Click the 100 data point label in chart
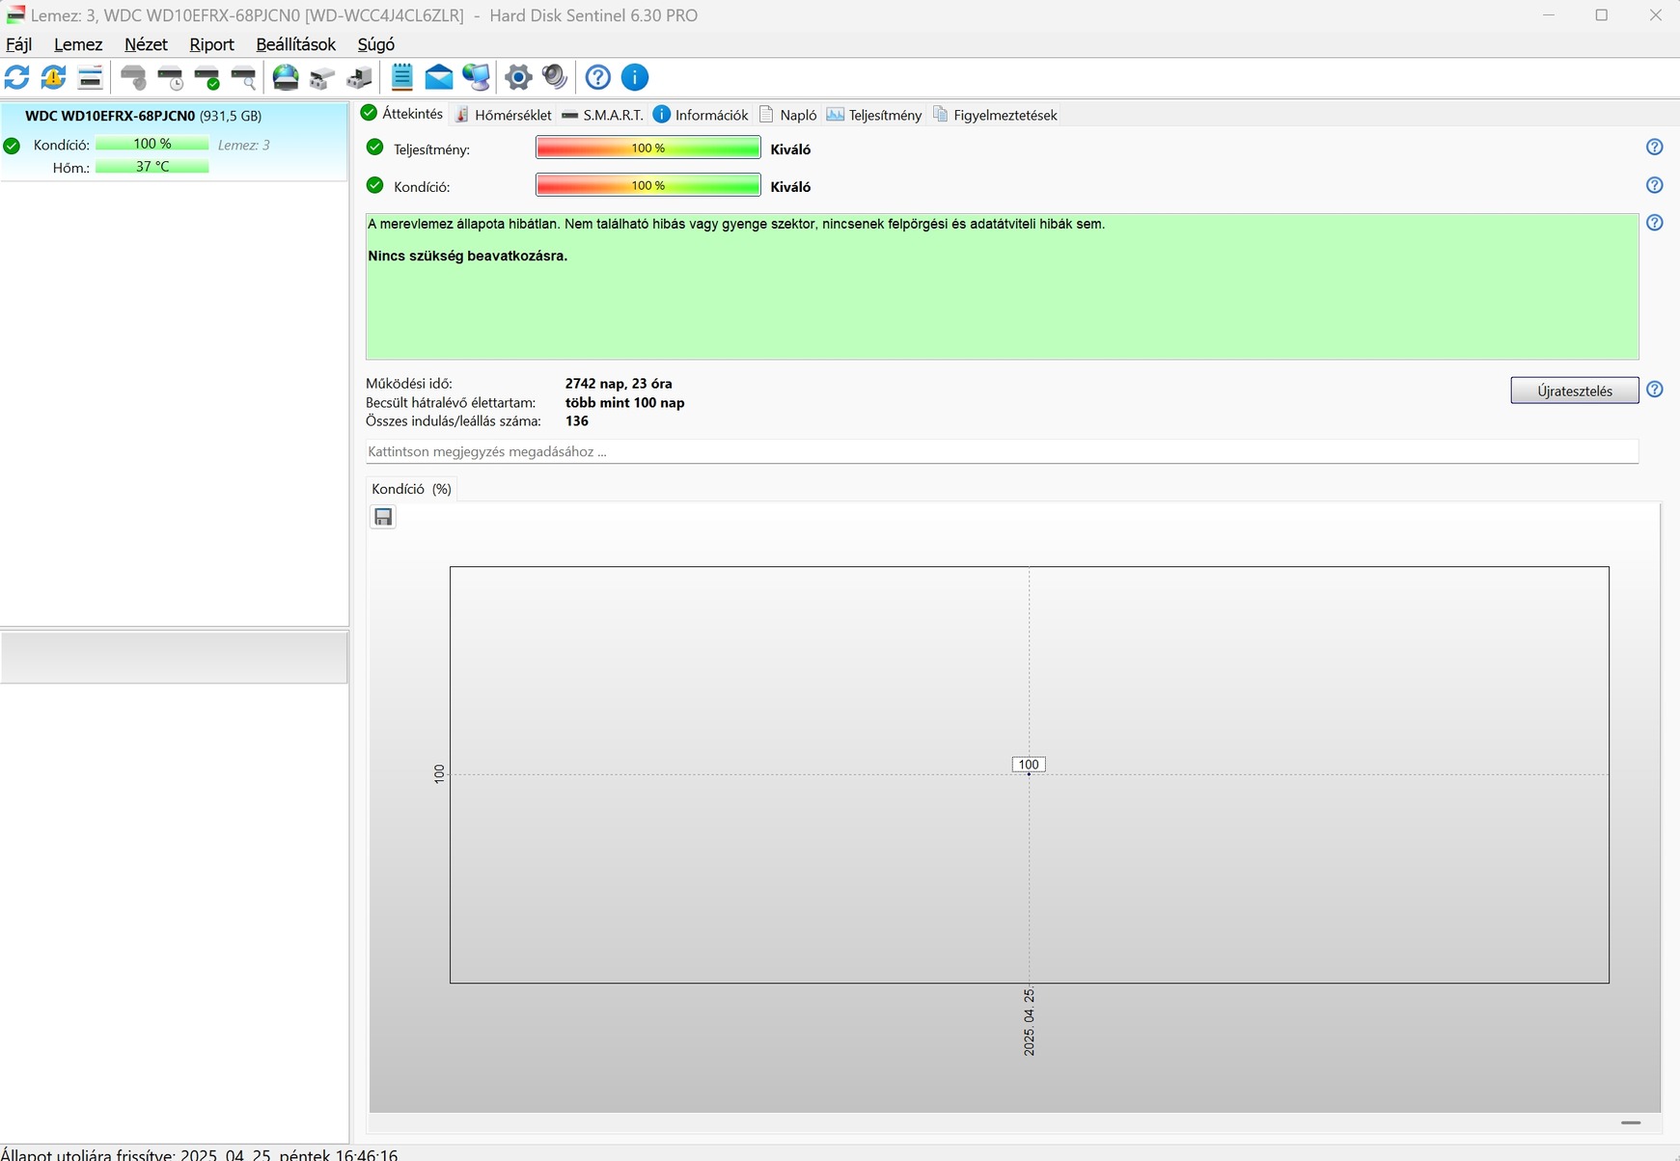Viewport: 1680px width, 1161px height. tap(1029, 765)
